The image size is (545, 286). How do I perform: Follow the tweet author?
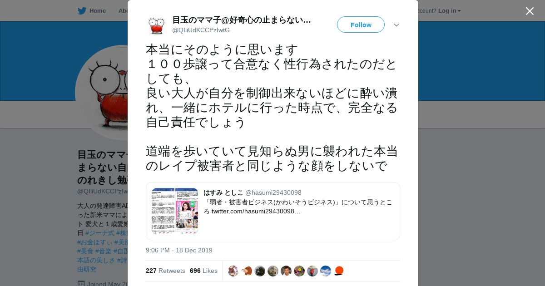(x=361, y=25)
